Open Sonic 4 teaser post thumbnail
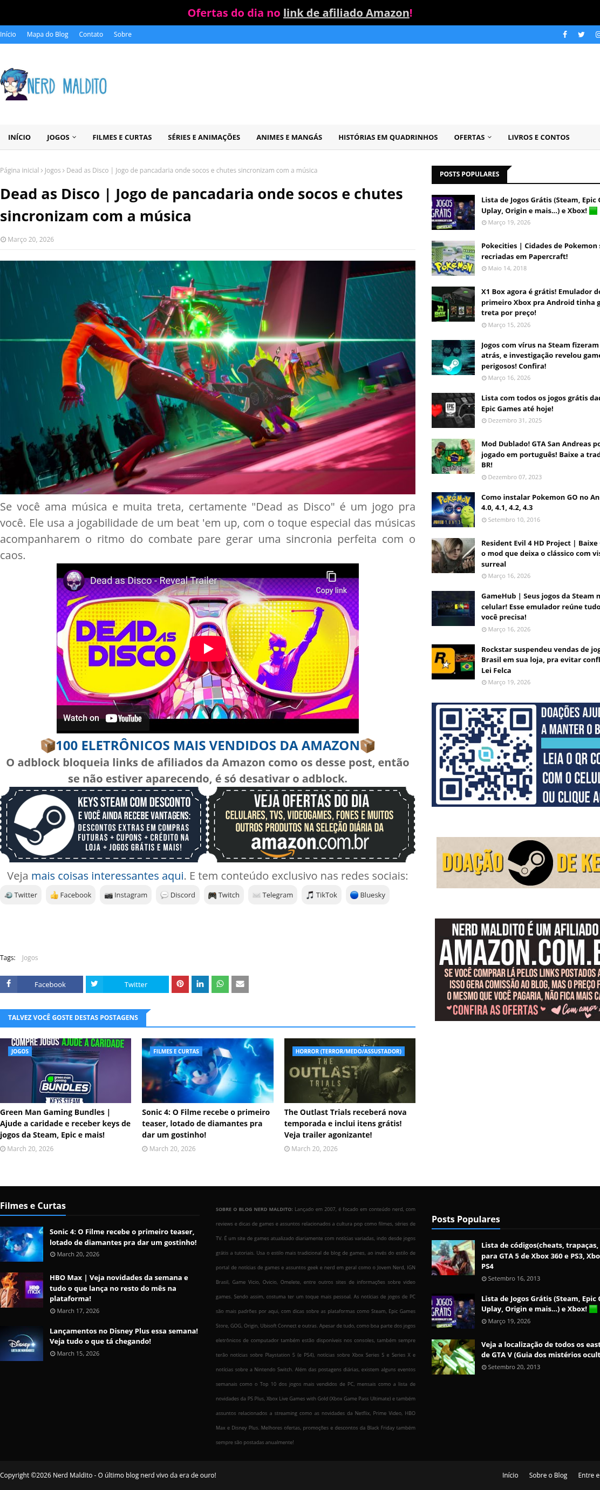 click(208, 1071)
